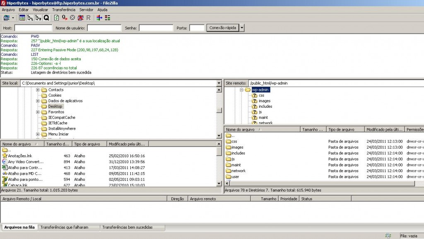Go to parent folder in local file list
The width and height of the screenshot is (424, 239).
(x=7, y=150)
